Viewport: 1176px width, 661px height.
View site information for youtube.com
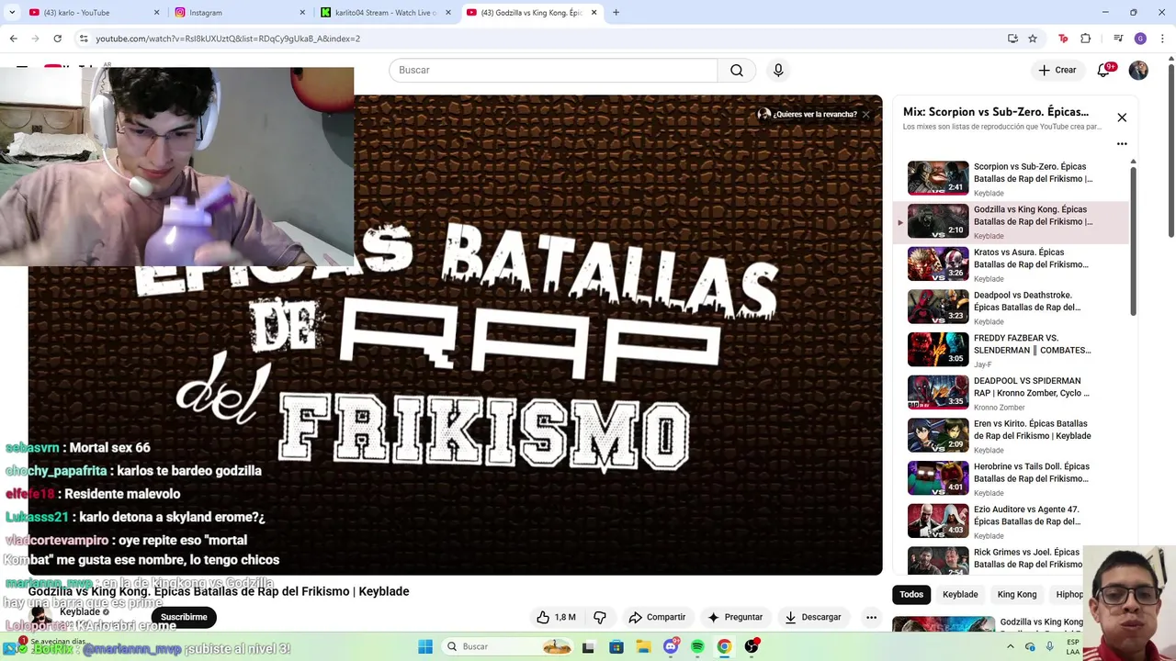click(x=84, y=39)
